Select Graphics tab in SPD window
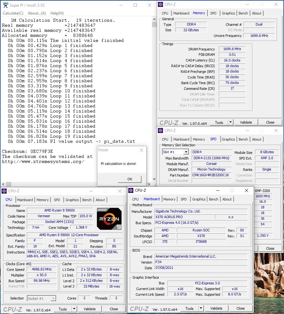Screen dimensions: 284x314 tap(228, 139)
